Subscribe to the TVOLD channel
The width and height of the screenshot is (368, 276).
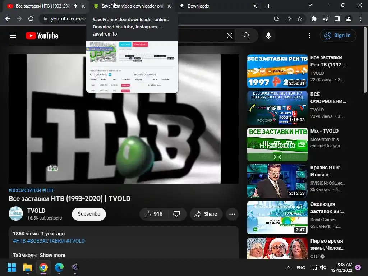click(x=89, y=214)
